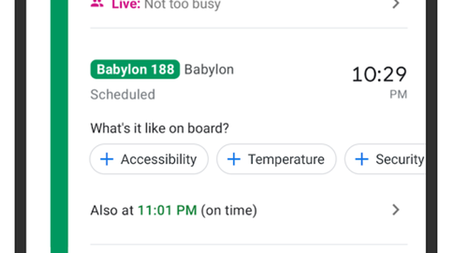Click the live busyness people icon

(x=97, y=3)
